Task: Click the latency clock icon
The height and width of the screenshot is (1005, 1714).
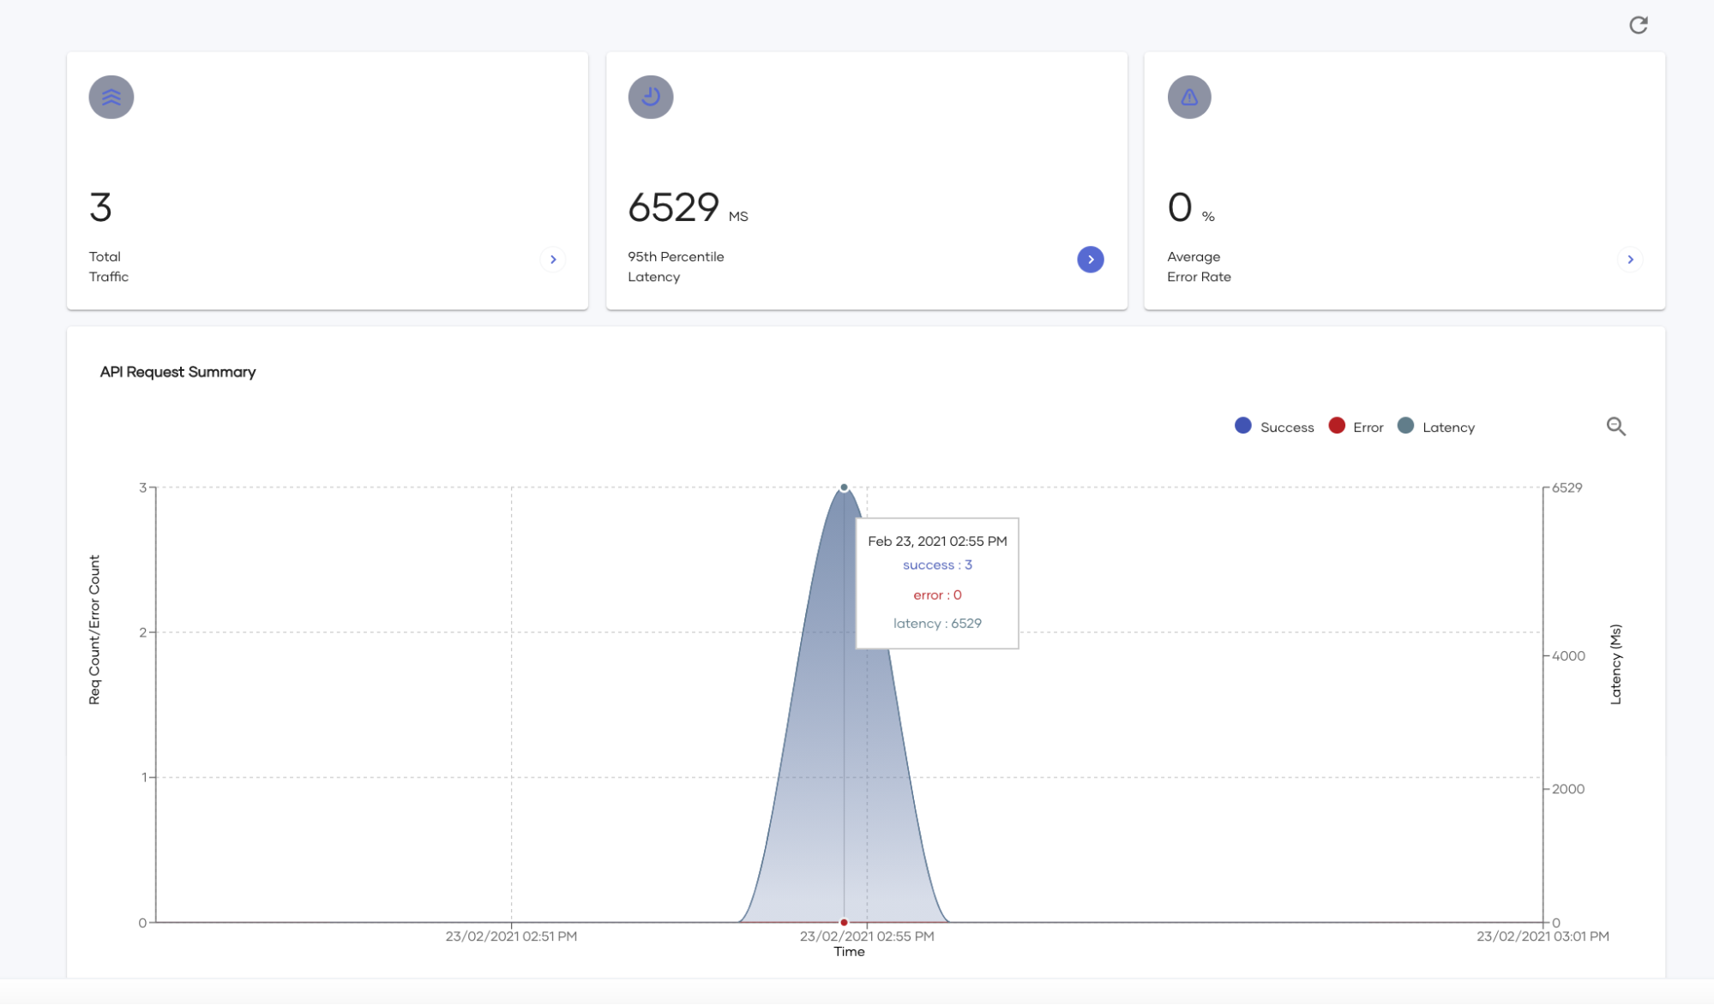Action: tap(651, 97)
